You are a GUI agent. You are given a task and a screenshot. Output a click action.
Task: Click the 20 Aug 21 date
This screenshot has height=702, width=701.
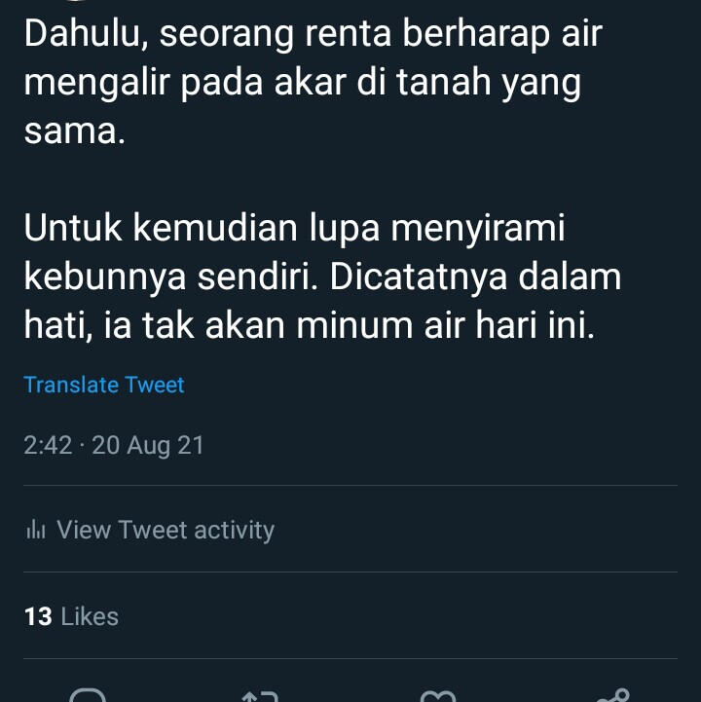click(148, 446)
